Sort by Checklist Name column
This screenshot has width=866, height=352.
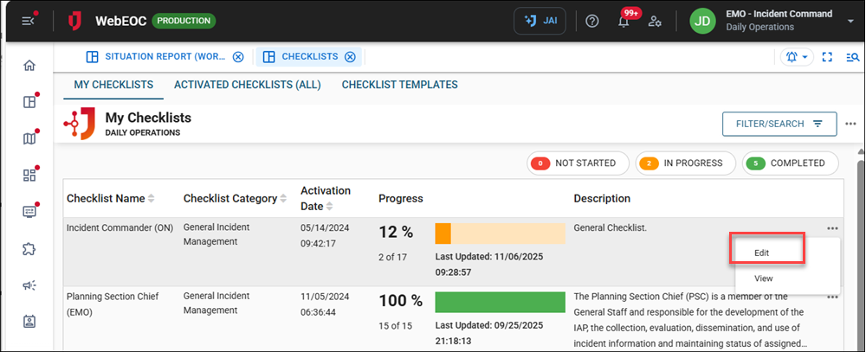pyautogui.click(x=152, y=199)
